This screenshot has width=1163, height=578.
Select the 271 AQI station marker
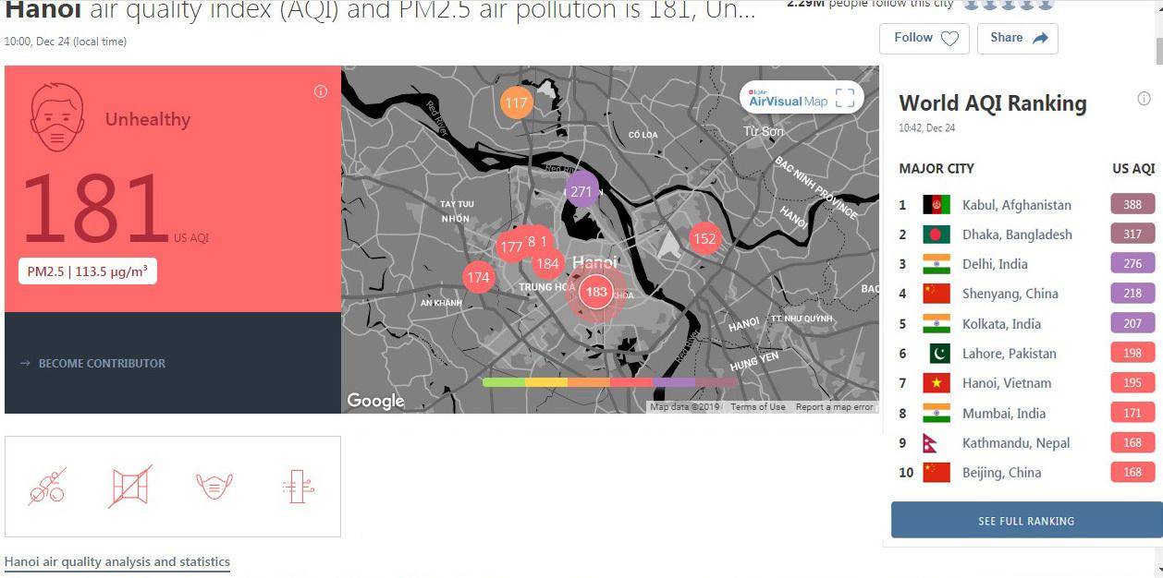click(581, 192)
